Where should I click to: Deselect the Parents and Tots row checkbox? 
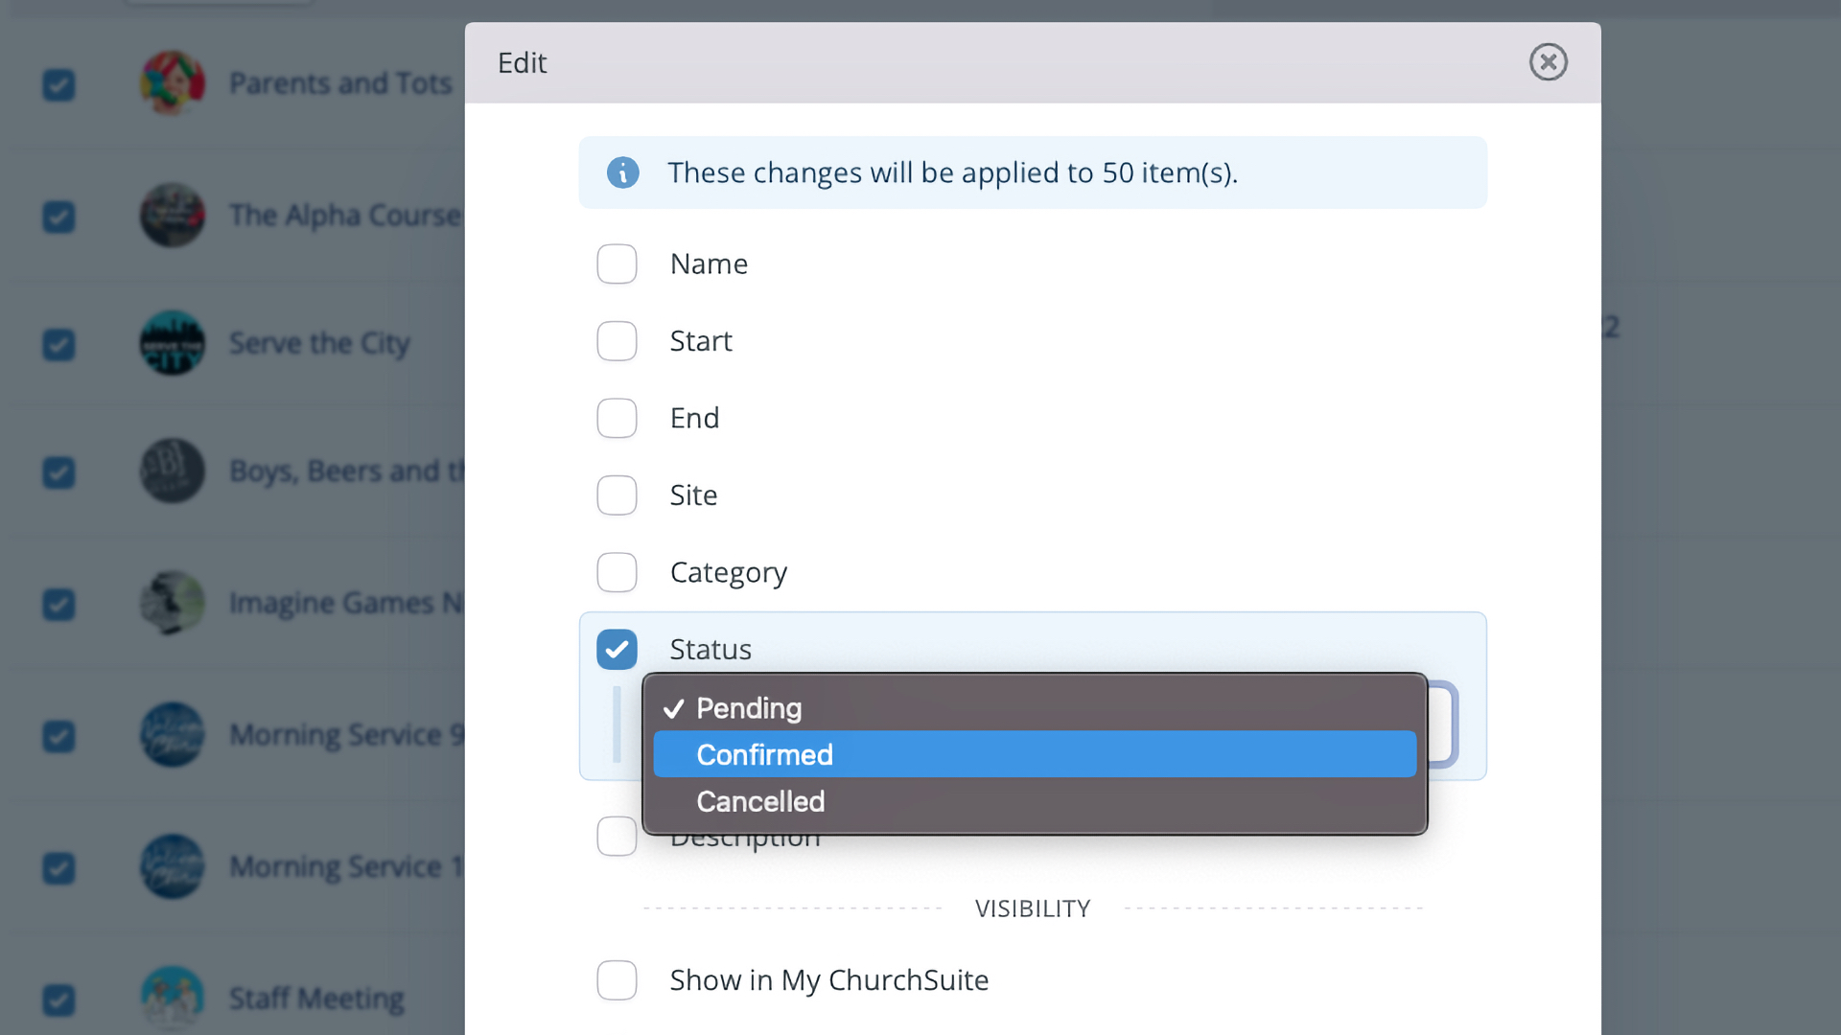(x=59, y=85)
